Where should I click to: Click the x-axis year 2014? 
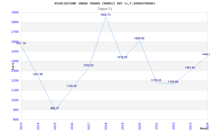(38, 126)
